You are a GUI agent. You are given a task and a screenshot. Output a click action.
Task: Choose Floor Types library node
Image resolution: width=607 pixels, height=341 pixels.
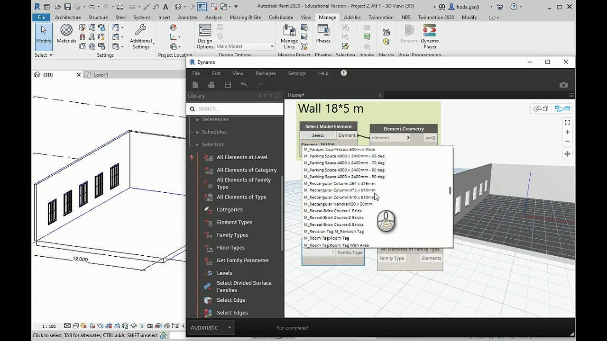231,248
